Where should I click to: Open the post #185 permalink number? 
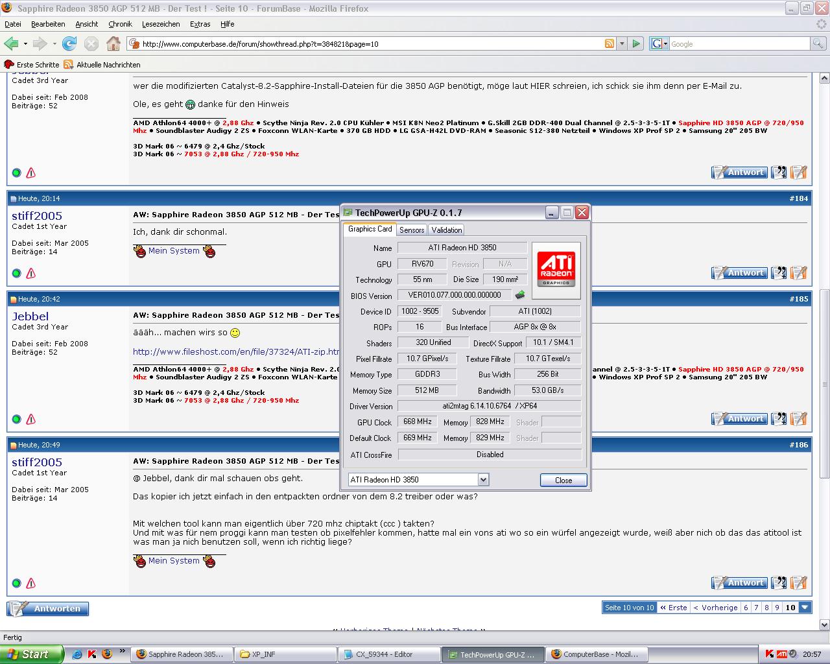pos(799,299)
